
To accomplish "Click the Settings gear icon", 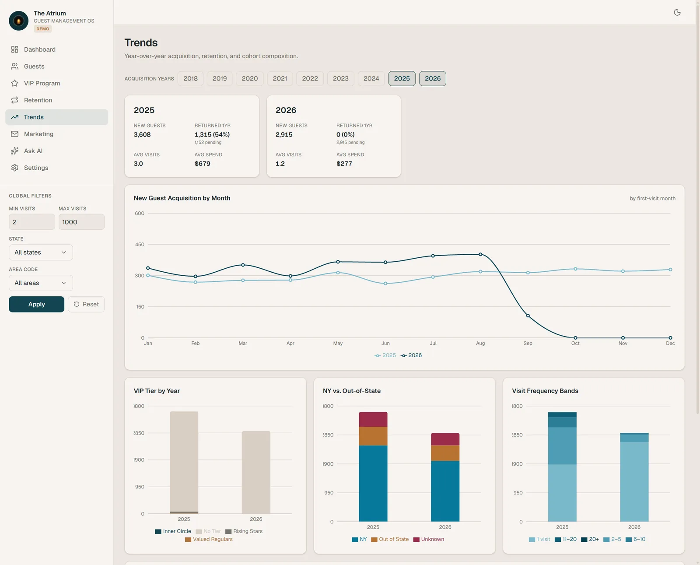I will pyautogui.click(x=14, y=168).
